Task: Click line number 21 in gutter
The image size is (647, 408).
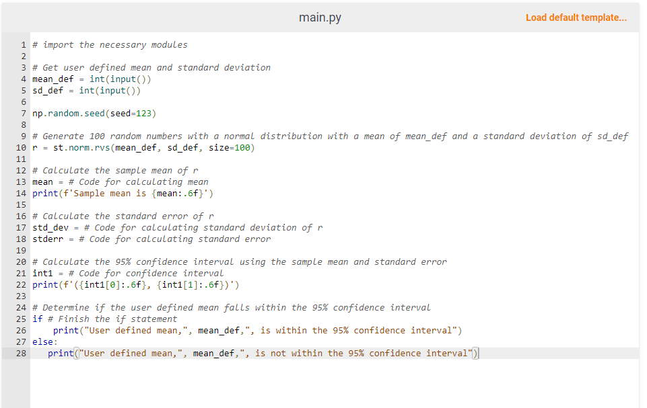Action: point(21,274)
